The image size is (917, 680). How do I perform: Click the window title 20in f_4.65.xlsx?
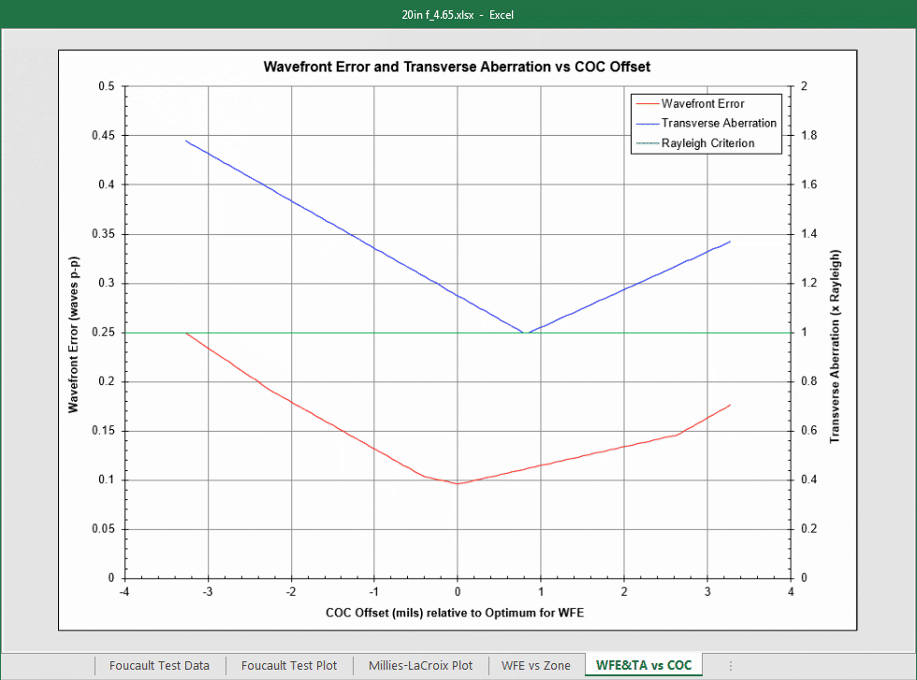457,14
